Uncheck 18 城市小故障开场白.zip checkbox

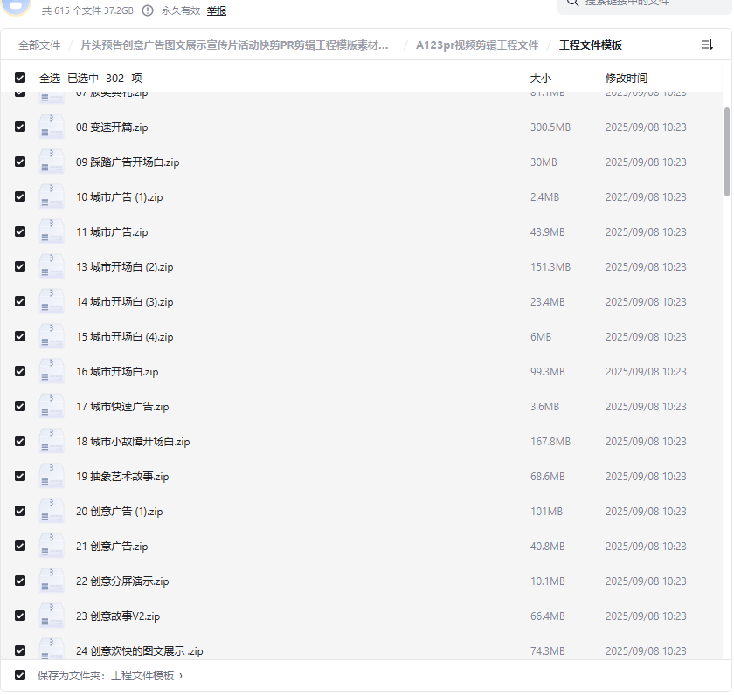[x=20, y=441]
